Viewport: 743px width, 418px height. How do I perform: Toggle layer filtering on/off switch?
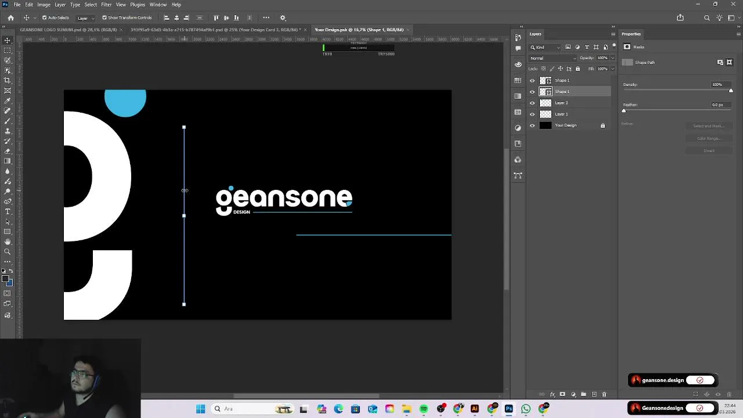pyautogui.click(x=614, y=46)
